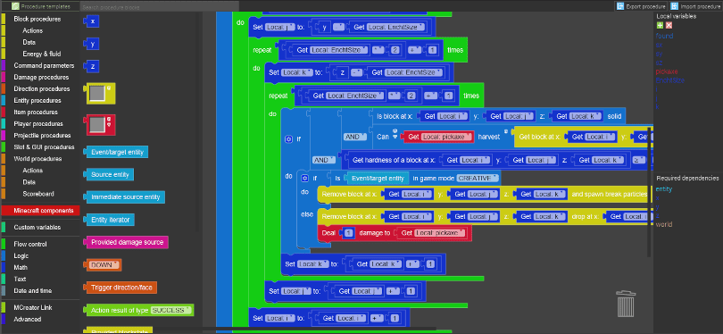This screenshot has height=334, width=723.
Task: Open Scoreboard subcategory
Action: [37, 194]
